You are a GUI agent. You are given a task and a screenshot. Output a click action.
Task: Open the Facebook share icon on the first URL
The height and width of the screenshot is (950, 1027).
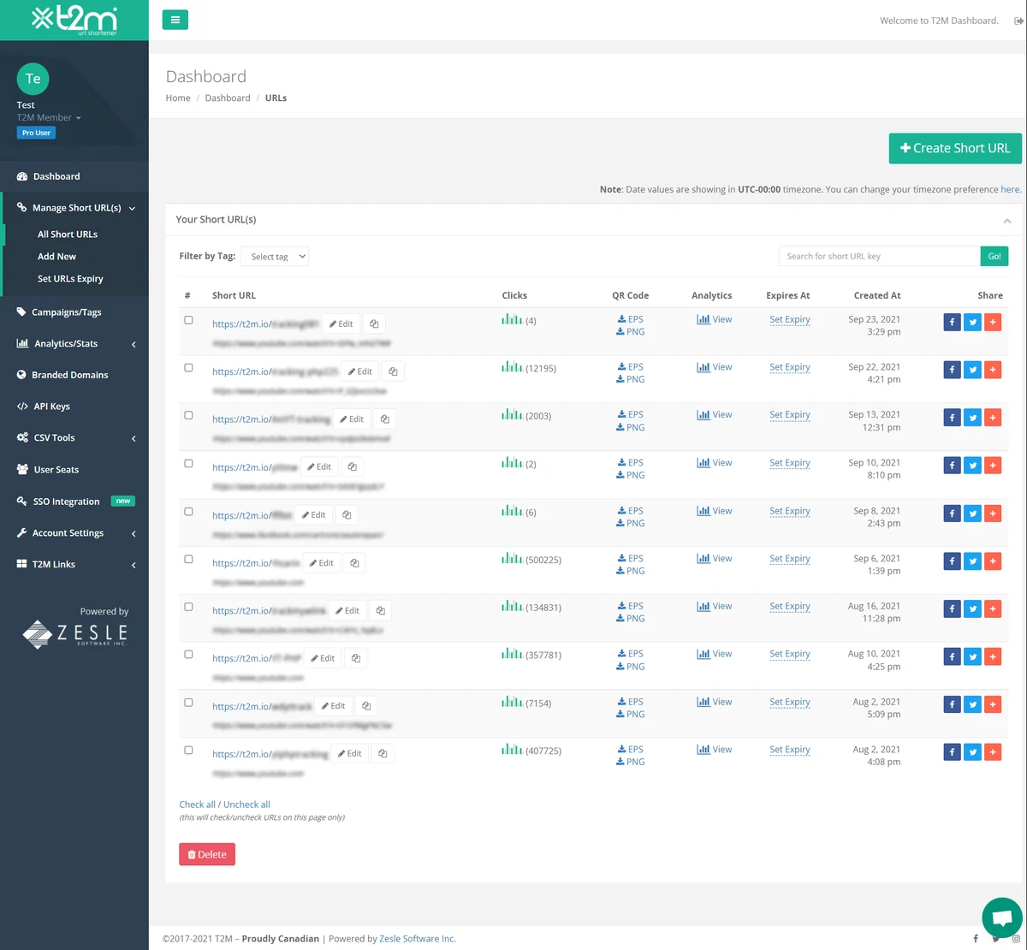pos(952,322)
